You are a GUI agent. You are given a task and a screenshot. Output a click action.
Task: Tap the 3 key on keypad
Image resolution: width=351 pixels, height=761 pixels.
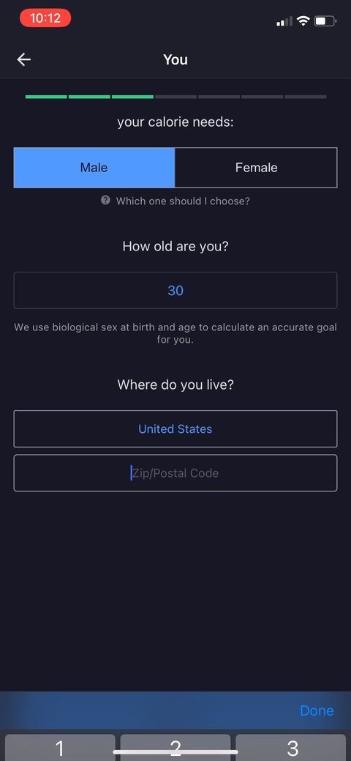pos(291,748)
